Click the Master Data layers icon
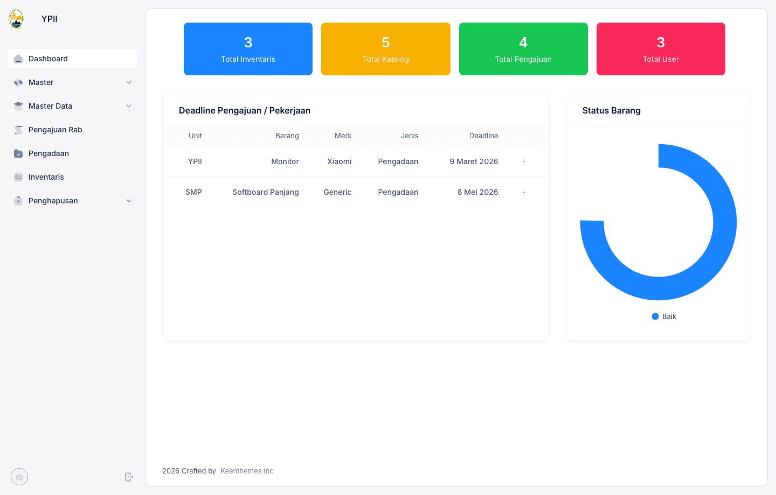 click(x=18, y=106)
